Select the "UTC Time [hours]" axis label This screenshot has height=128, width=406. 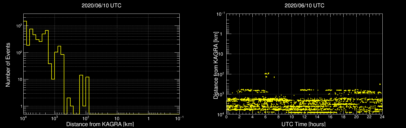304,124
